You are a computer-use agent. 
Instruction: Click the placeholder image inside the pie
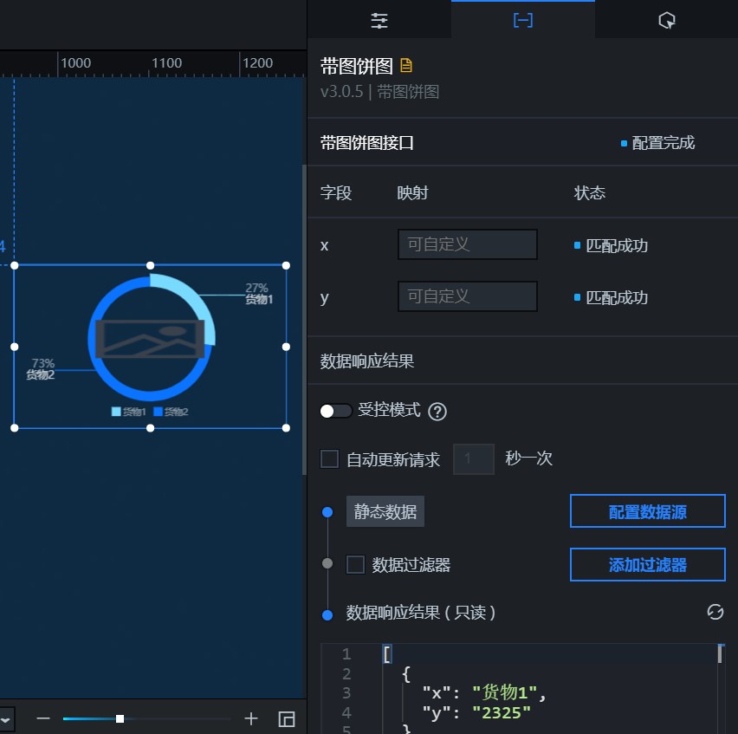pos(150,339)
